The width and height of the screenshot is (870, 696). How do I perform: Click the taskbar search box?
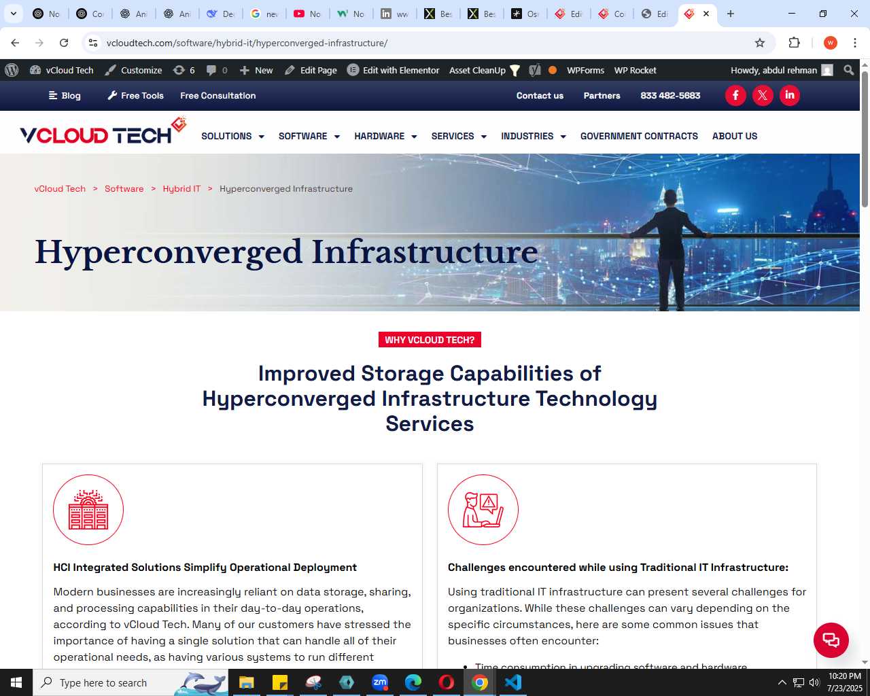tap(131, 682)
